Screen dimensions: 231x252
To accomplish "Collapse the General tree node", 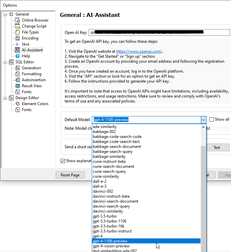I will point(5,14).
